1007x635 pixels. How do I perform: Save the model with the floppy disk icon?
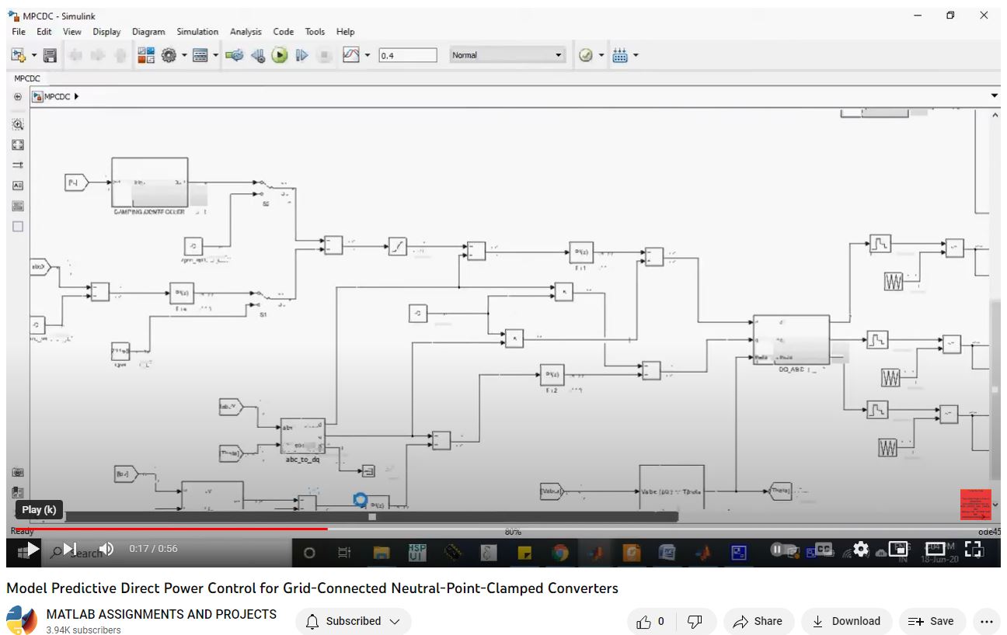[x=50, y=55]
